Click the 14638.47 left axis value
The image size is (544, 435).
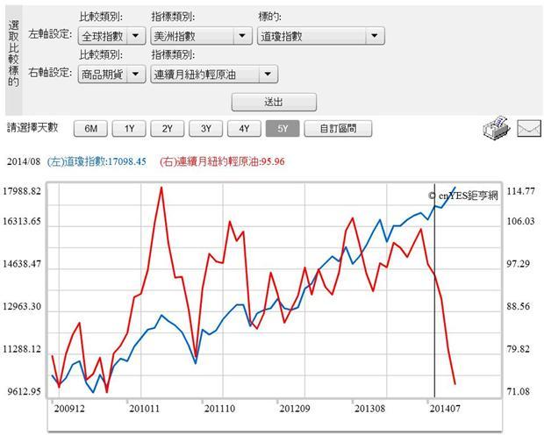click(x=22, y=264)
